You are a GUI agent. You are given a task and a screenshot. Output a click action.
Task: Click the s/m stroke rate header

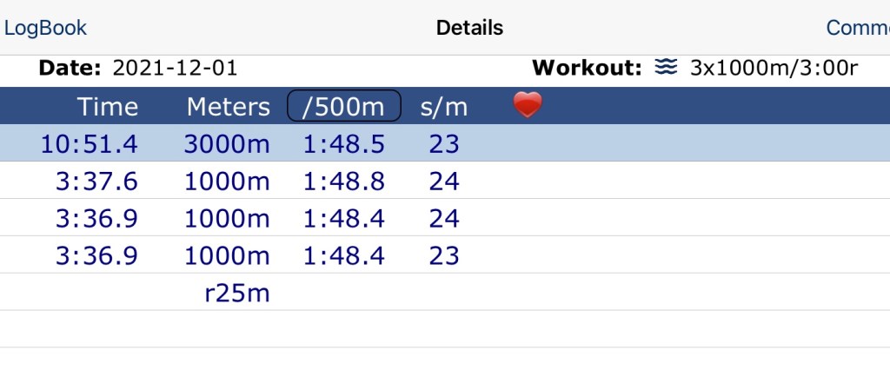(443, 106)
